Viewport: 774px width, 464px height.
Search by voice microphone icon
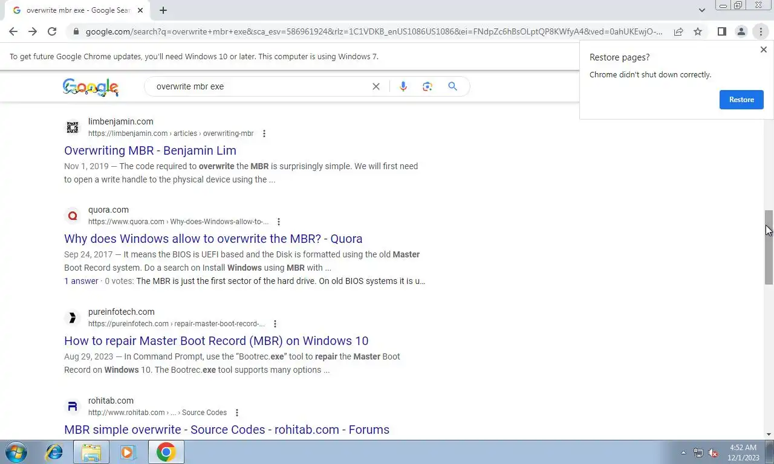(x=403, y=86)
